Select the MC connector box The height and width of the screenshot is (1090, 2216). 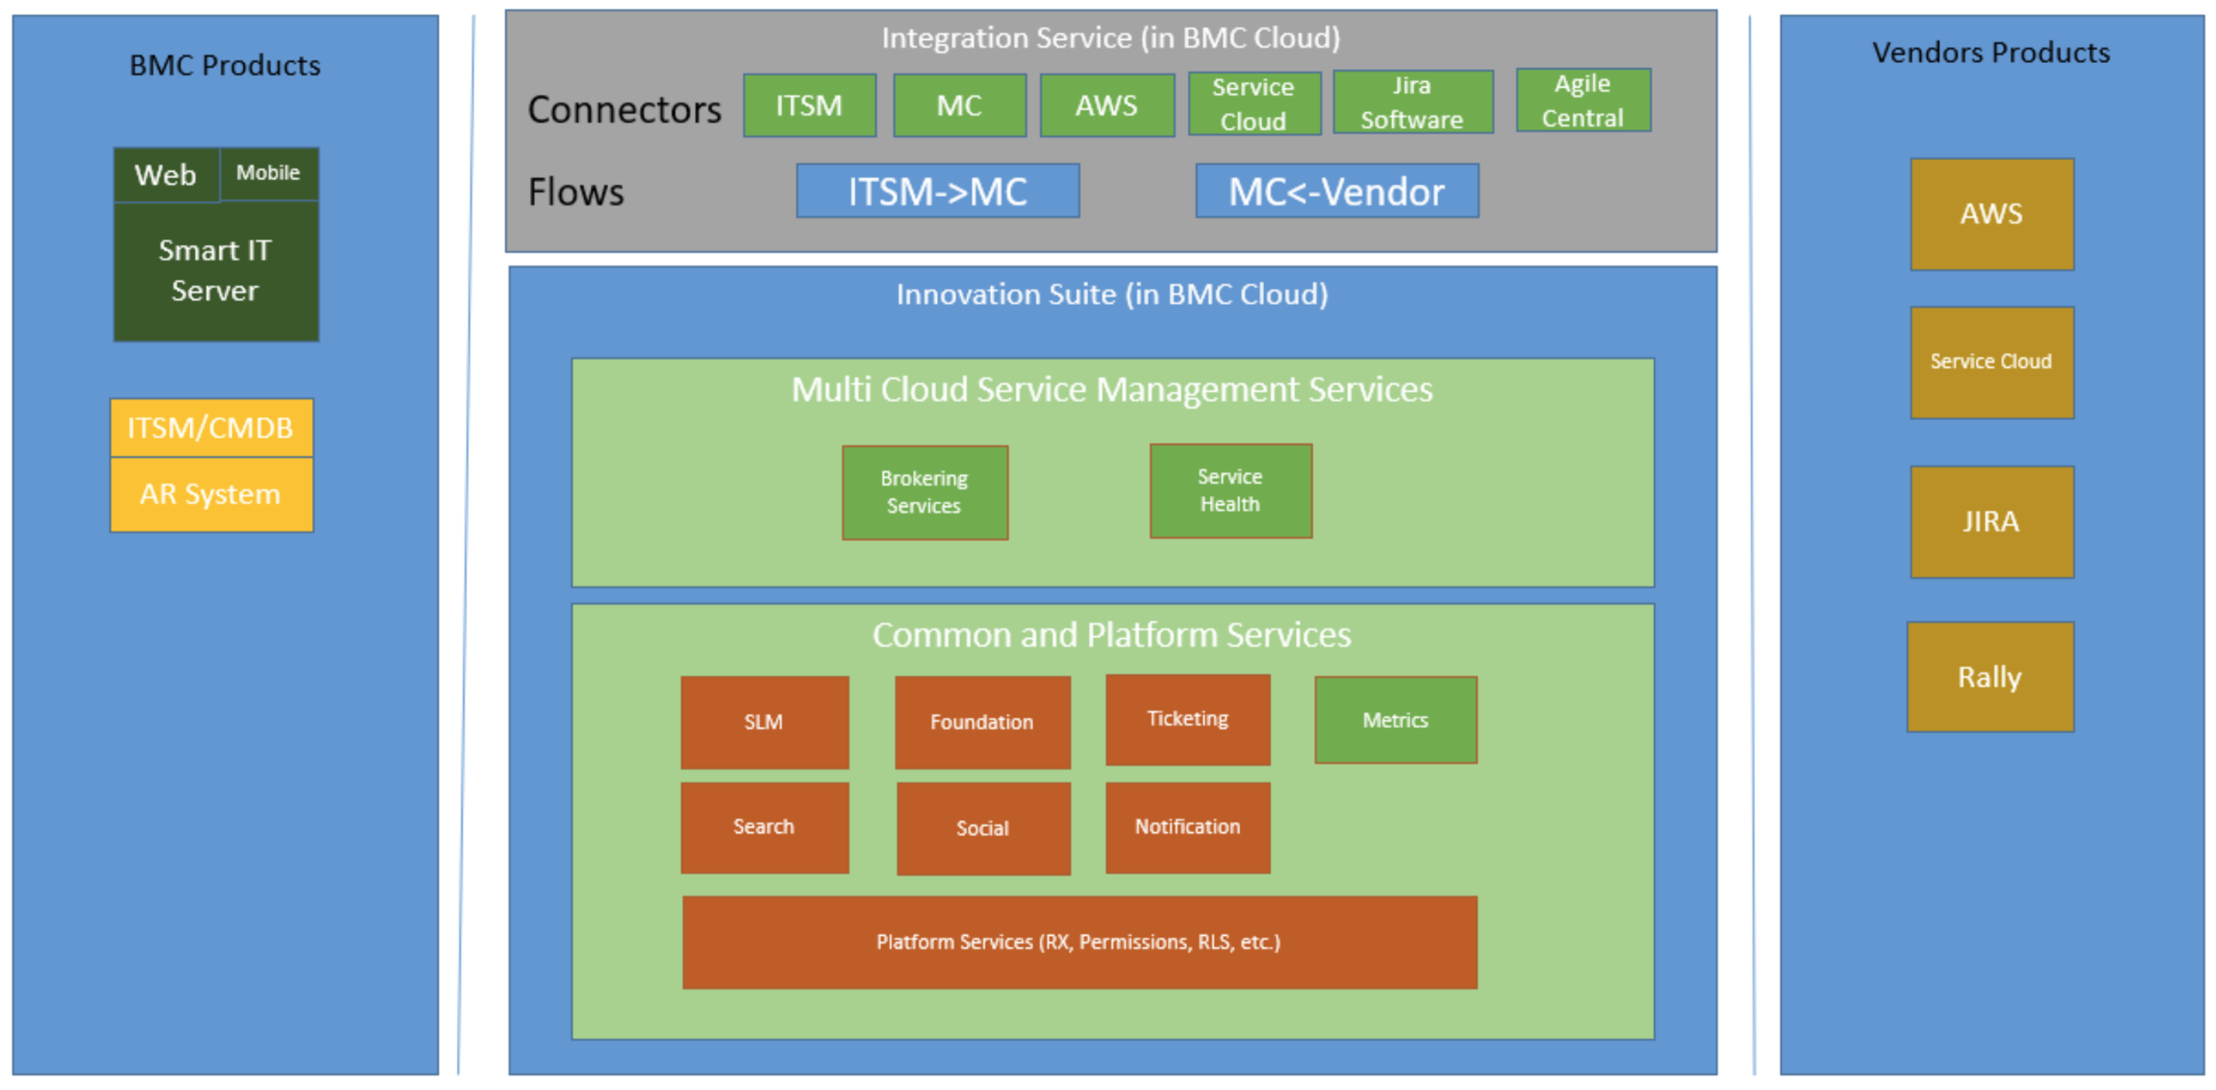tap(959, 105)
